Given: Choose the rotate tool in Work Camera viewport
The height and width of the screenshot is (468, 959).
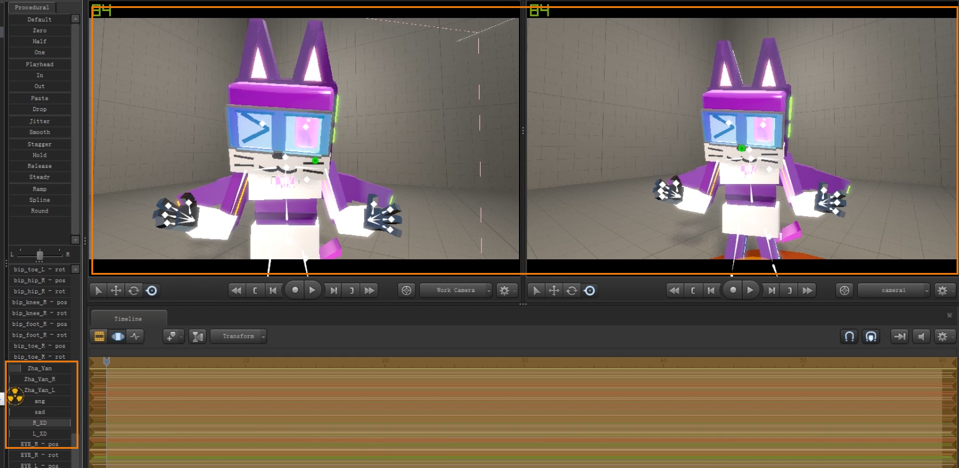Looking at the screenshot, I should pyautogui.click(x=134, y=290).
